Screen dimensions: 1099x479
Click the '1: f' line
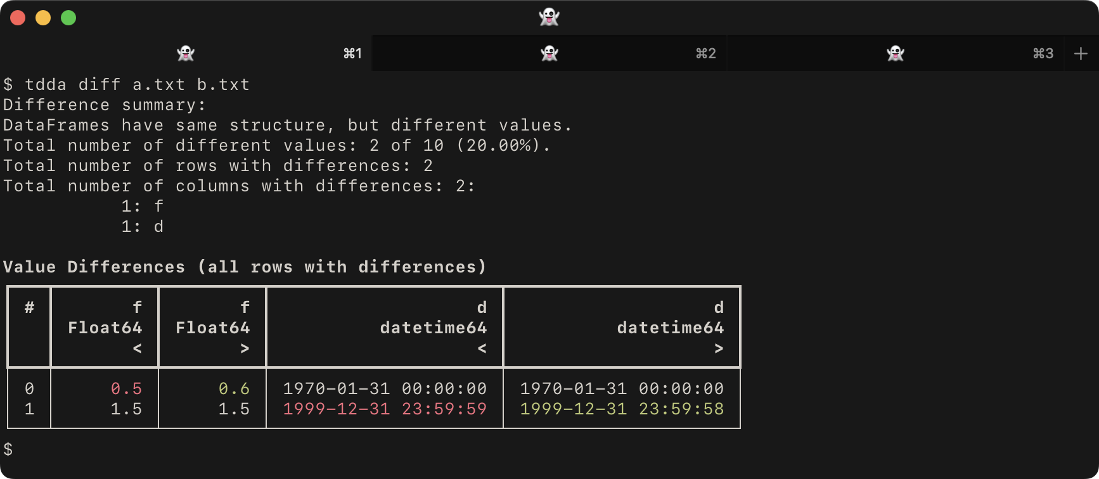[143, 206]
